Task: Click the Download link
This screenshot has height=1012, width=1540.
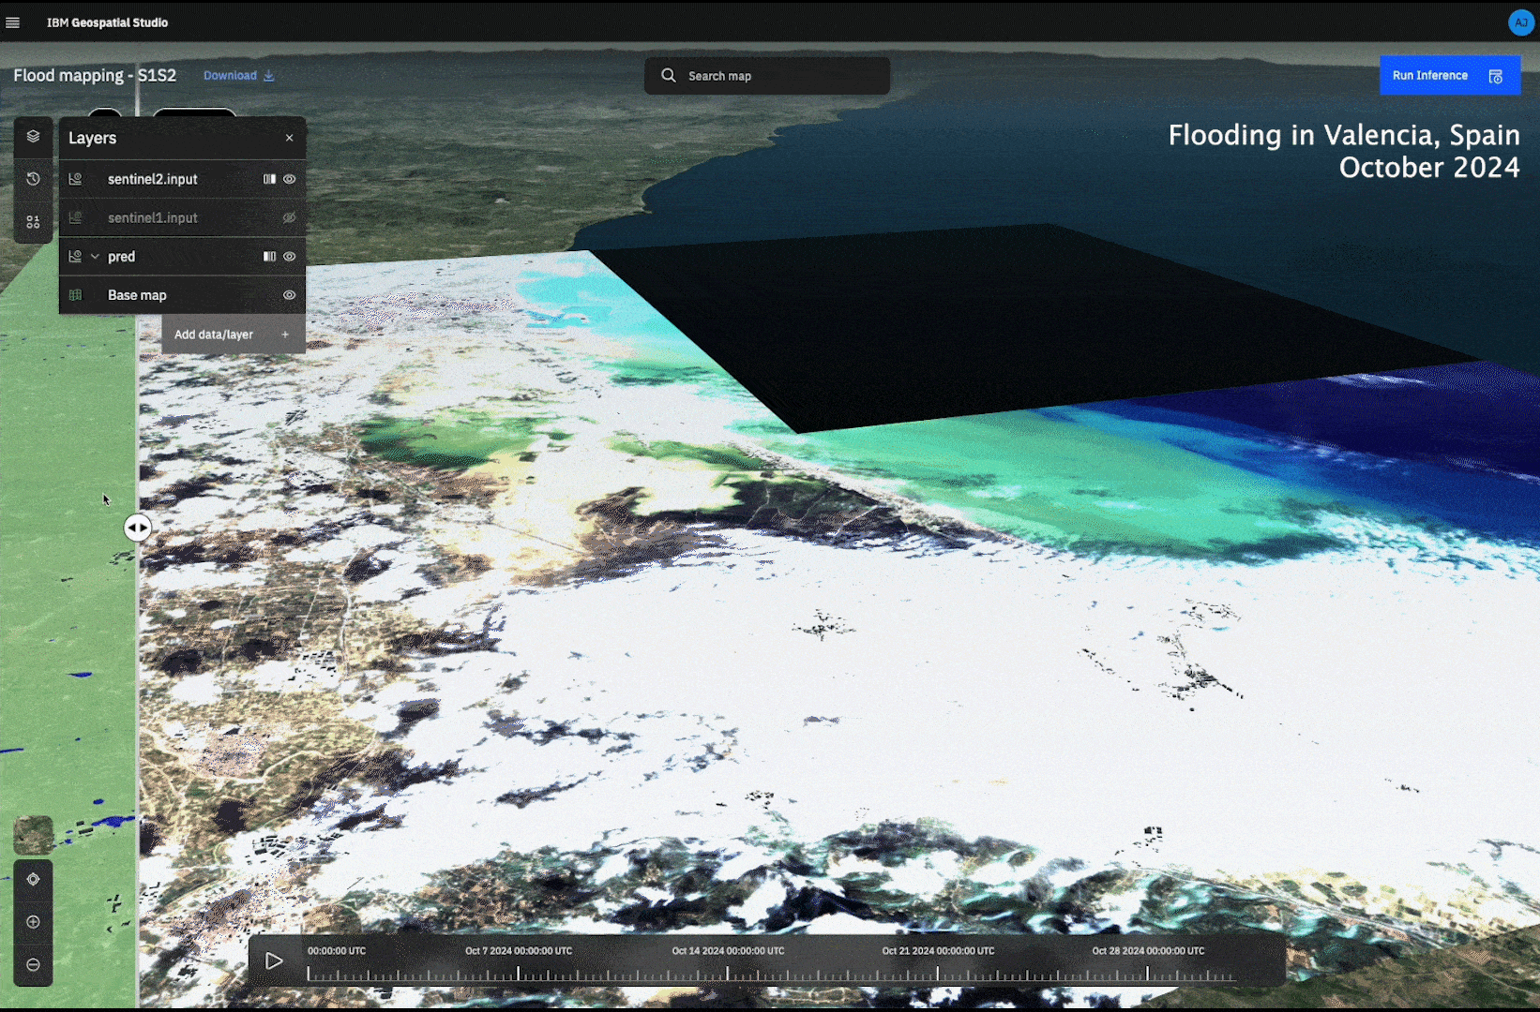Action: pyautogui.click(x=238, y=76)
